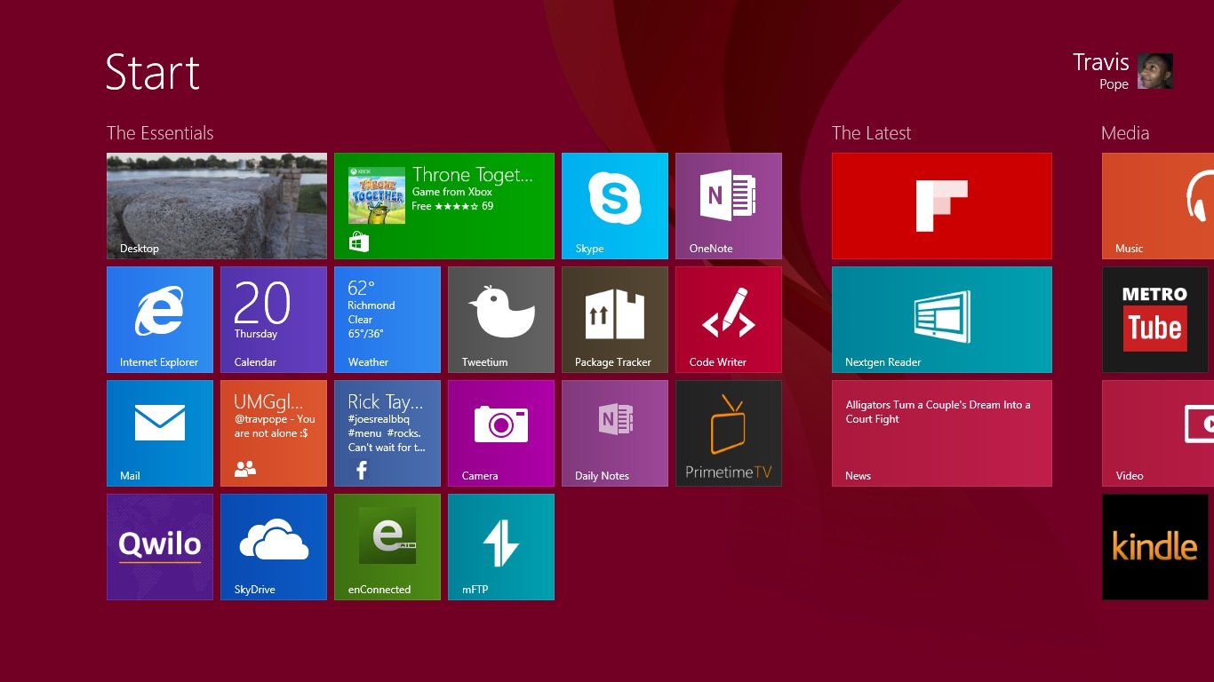The height and width of the screenshot is (682, 1214).
Task: Click the Travis user name
Action: (x=1100, y=62)
